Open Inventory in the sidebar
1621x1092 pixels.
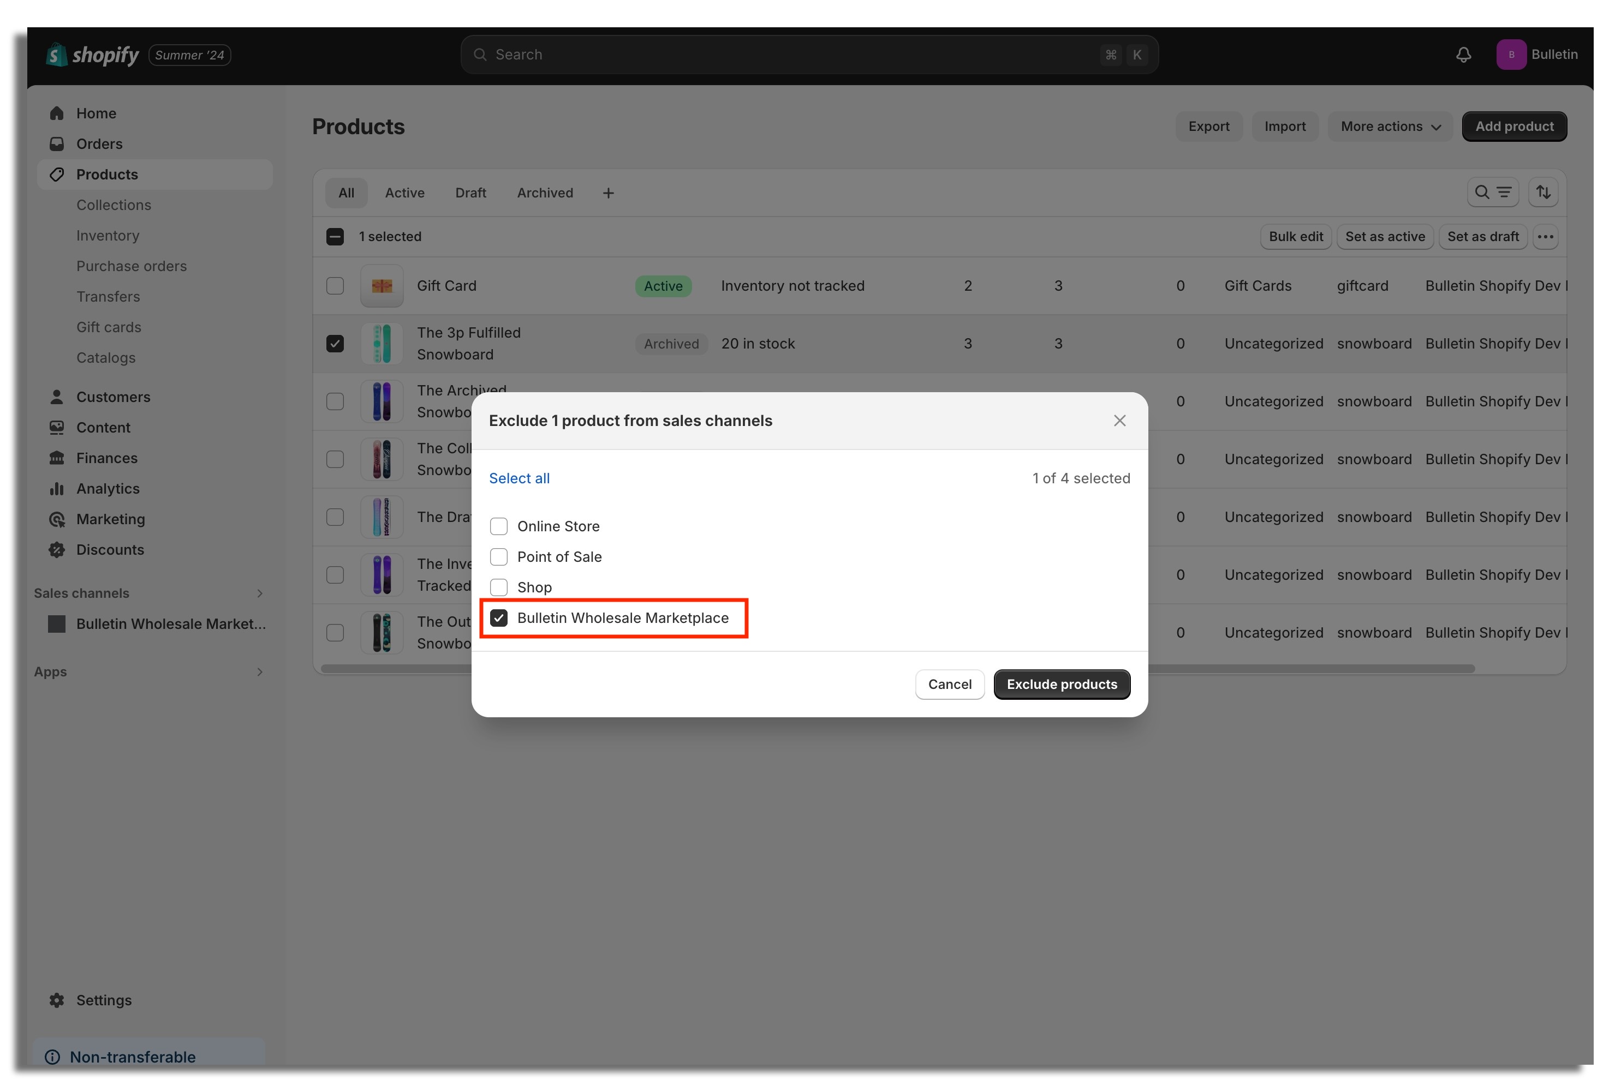[108, 236]
